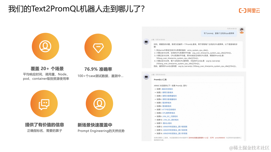Open the JVM_GC_耗时相关 link
271x152 pixels.
point(171,120)
